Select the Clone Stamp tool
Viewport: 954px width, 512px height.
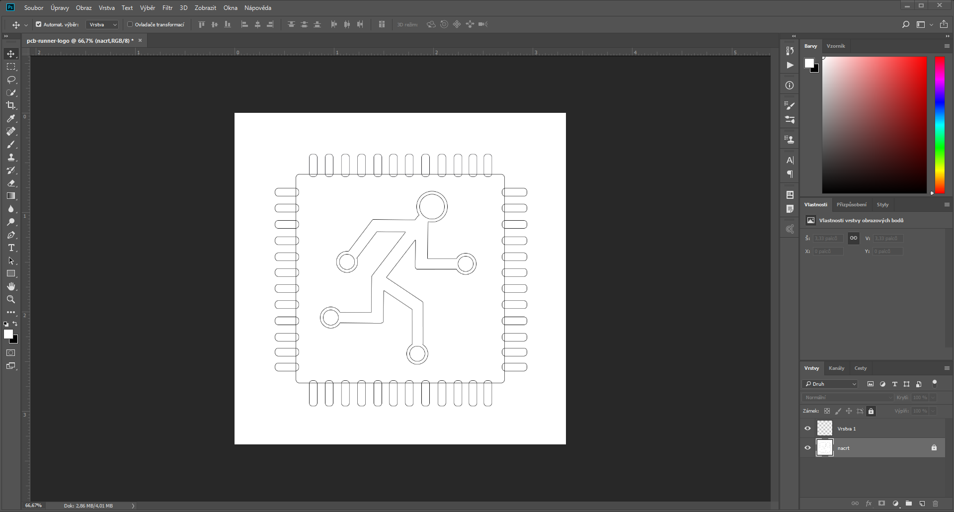[x=11, y=157]
